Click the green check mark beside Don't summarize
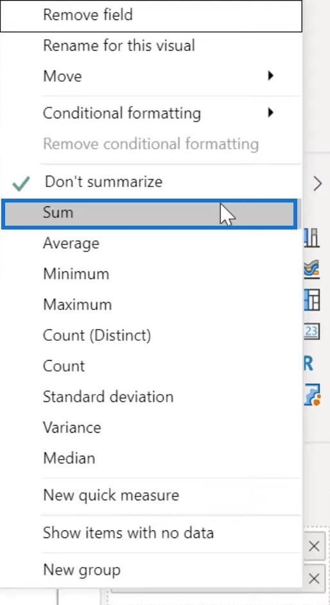This screenshot has height=605, width=330. (21, 184)
